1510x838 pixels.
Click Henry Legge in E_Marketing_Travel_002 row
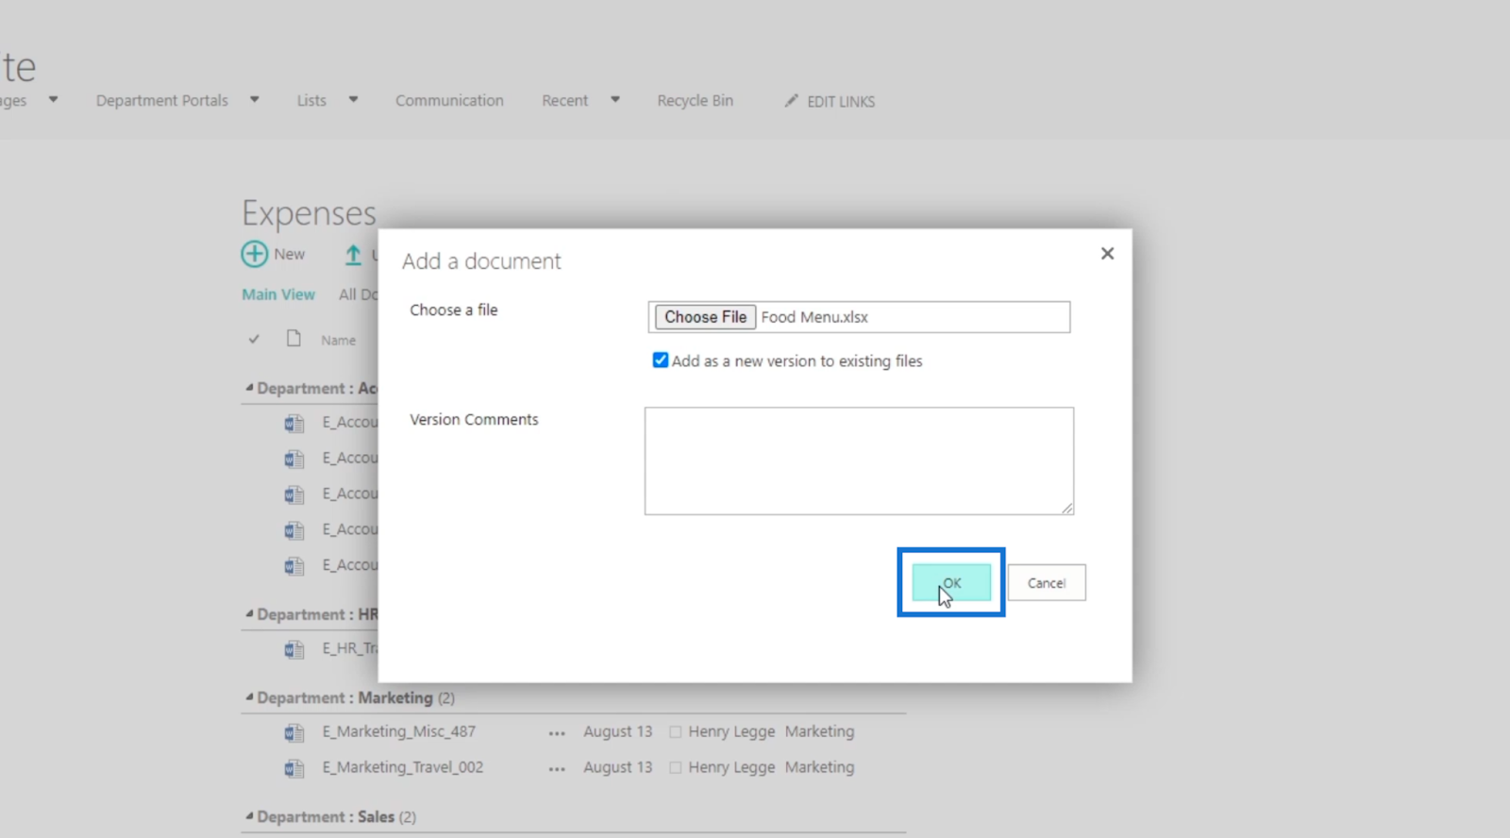(731, 767)
